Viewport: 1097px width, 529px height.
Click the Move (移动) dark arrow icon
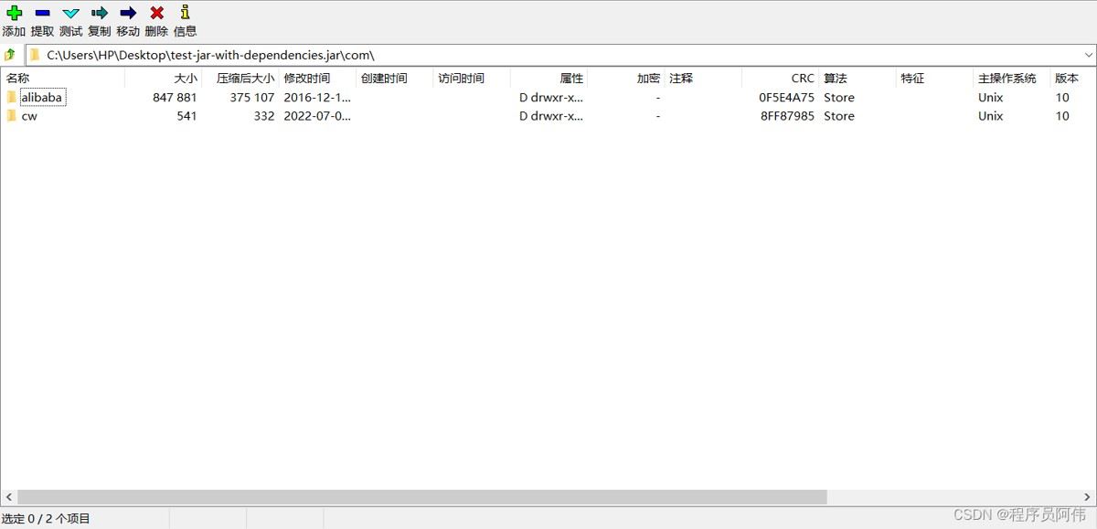(x=128, y=13)
